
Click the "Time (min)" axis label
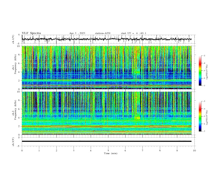(x=111, y=153)
